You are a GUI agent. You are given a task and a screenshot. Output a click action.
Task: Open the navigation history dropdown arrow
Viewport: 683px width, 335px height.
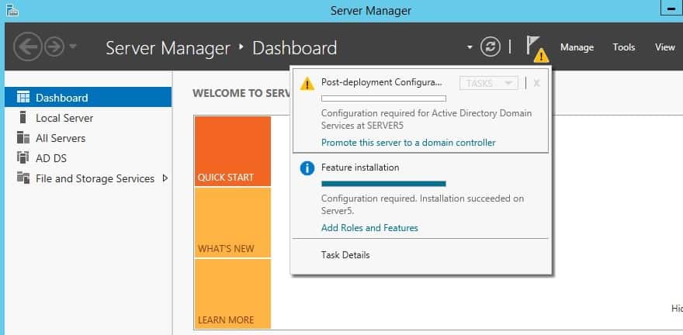click(x=73, y=46)
